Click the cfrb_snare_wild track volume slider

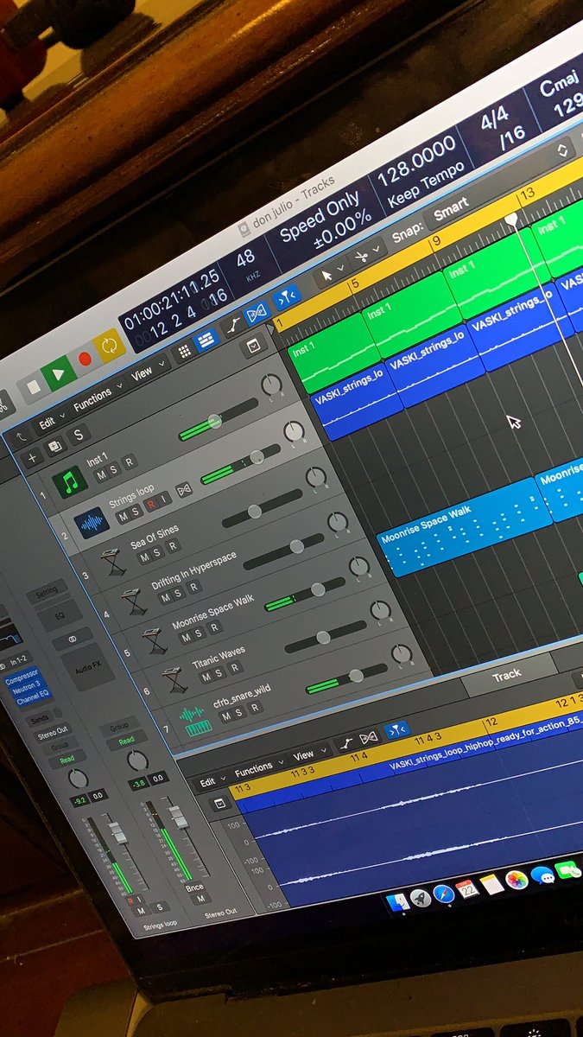[x=345, y=678]
